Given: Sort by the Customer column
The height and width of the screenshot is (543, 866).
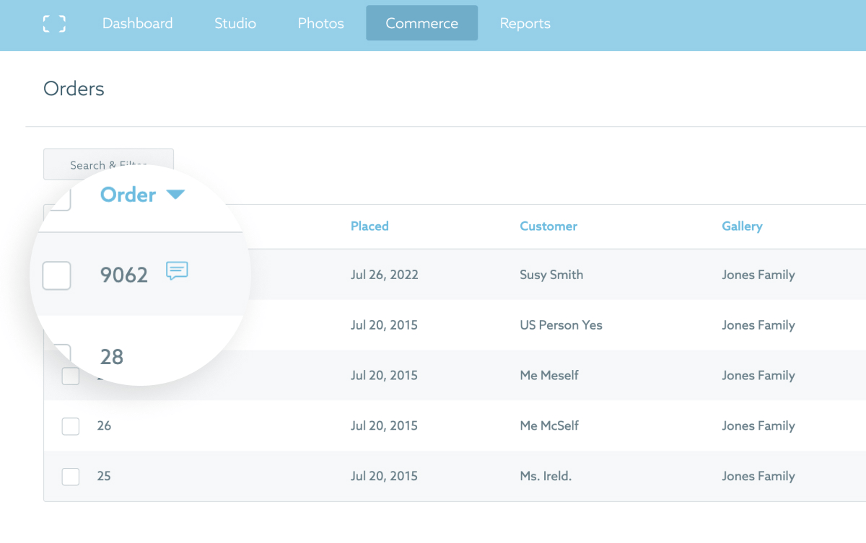Looking at the screenshot, I should point(548,226).
